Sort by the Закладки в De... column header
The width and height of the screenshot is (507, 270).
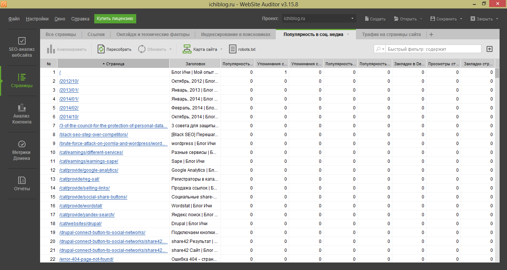[409, 64]
